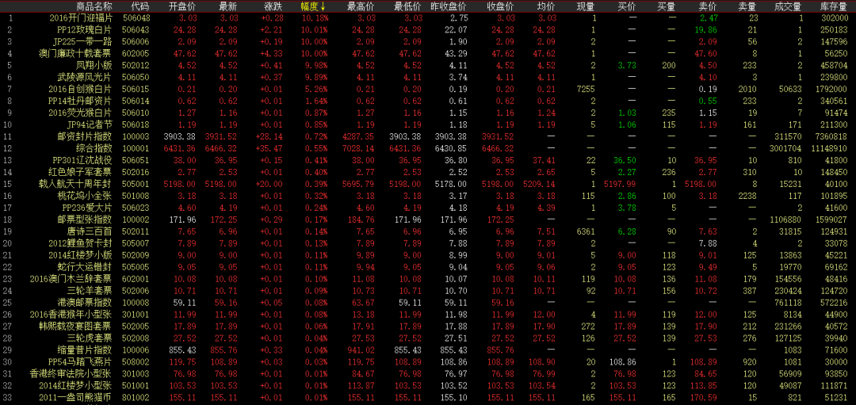856x405 pixels.
Task: Sort by 涨跌 column header
Action: click(x=273, y=6)
